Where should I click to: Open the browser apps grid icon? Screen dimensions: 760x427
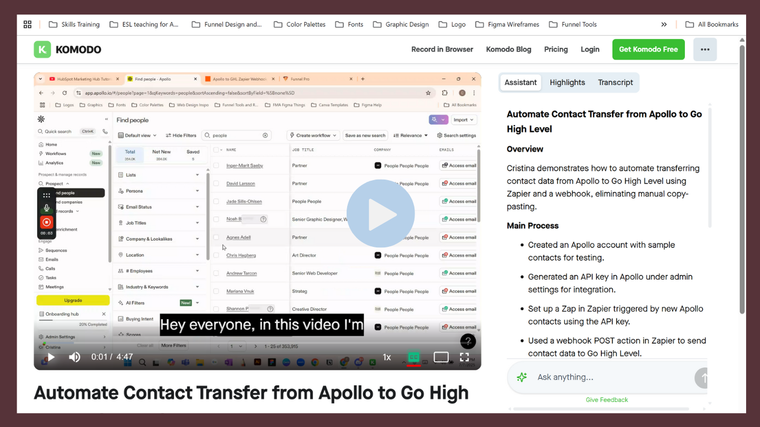27,24
